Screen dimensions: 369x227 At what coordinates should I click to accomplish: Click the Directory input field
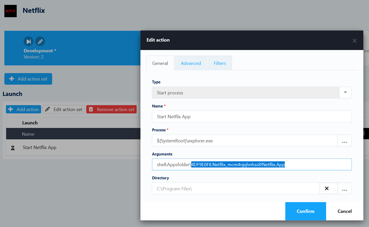[236, 189]
